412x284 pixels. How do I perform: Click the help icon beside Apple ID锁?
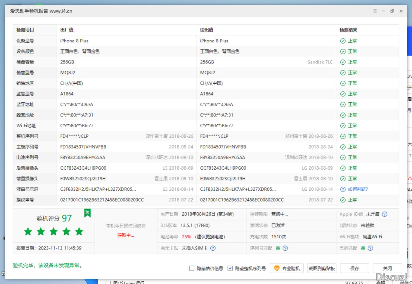pyautogui.click(x=385, y=214)
